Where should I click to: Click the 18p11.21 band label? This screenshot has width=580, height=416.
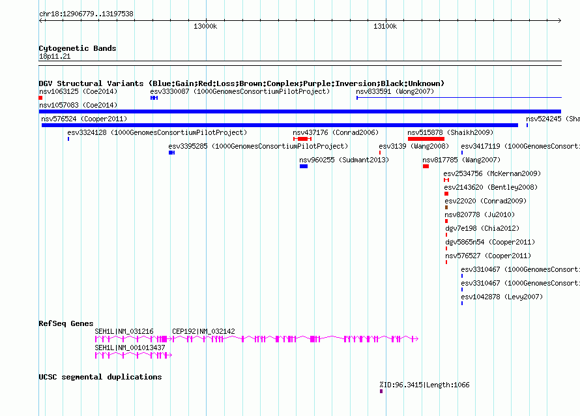coord(55,56)
